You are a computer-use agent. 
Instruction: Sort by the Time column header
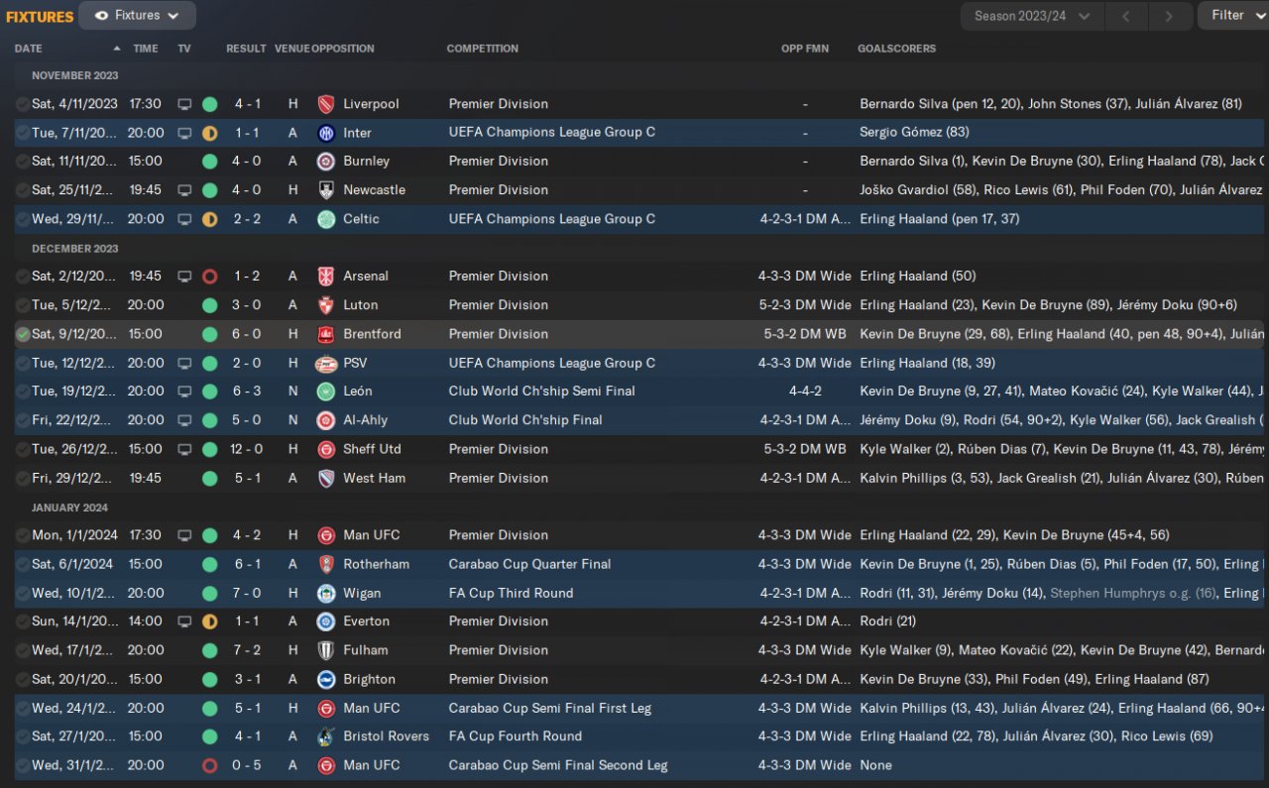pos(146,49)
